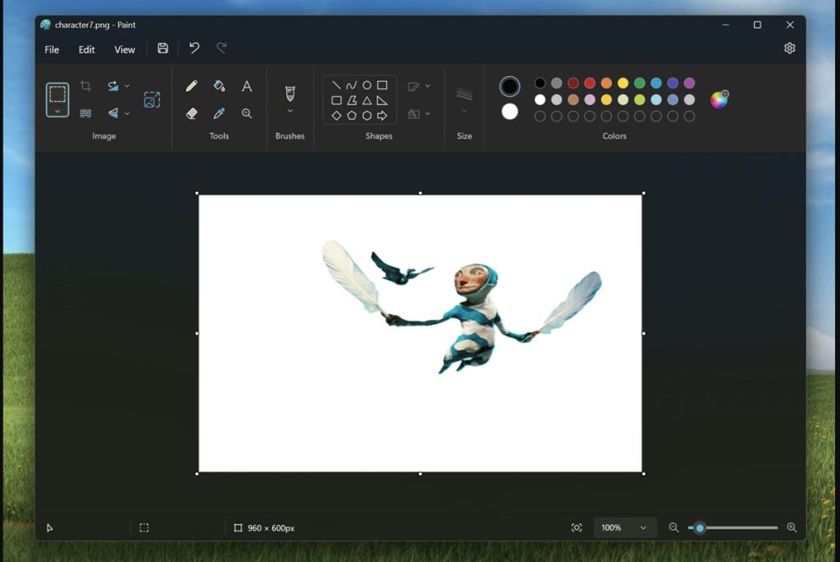Select the Eraser tool
840x562 pixels.
(x=191, y=112)
